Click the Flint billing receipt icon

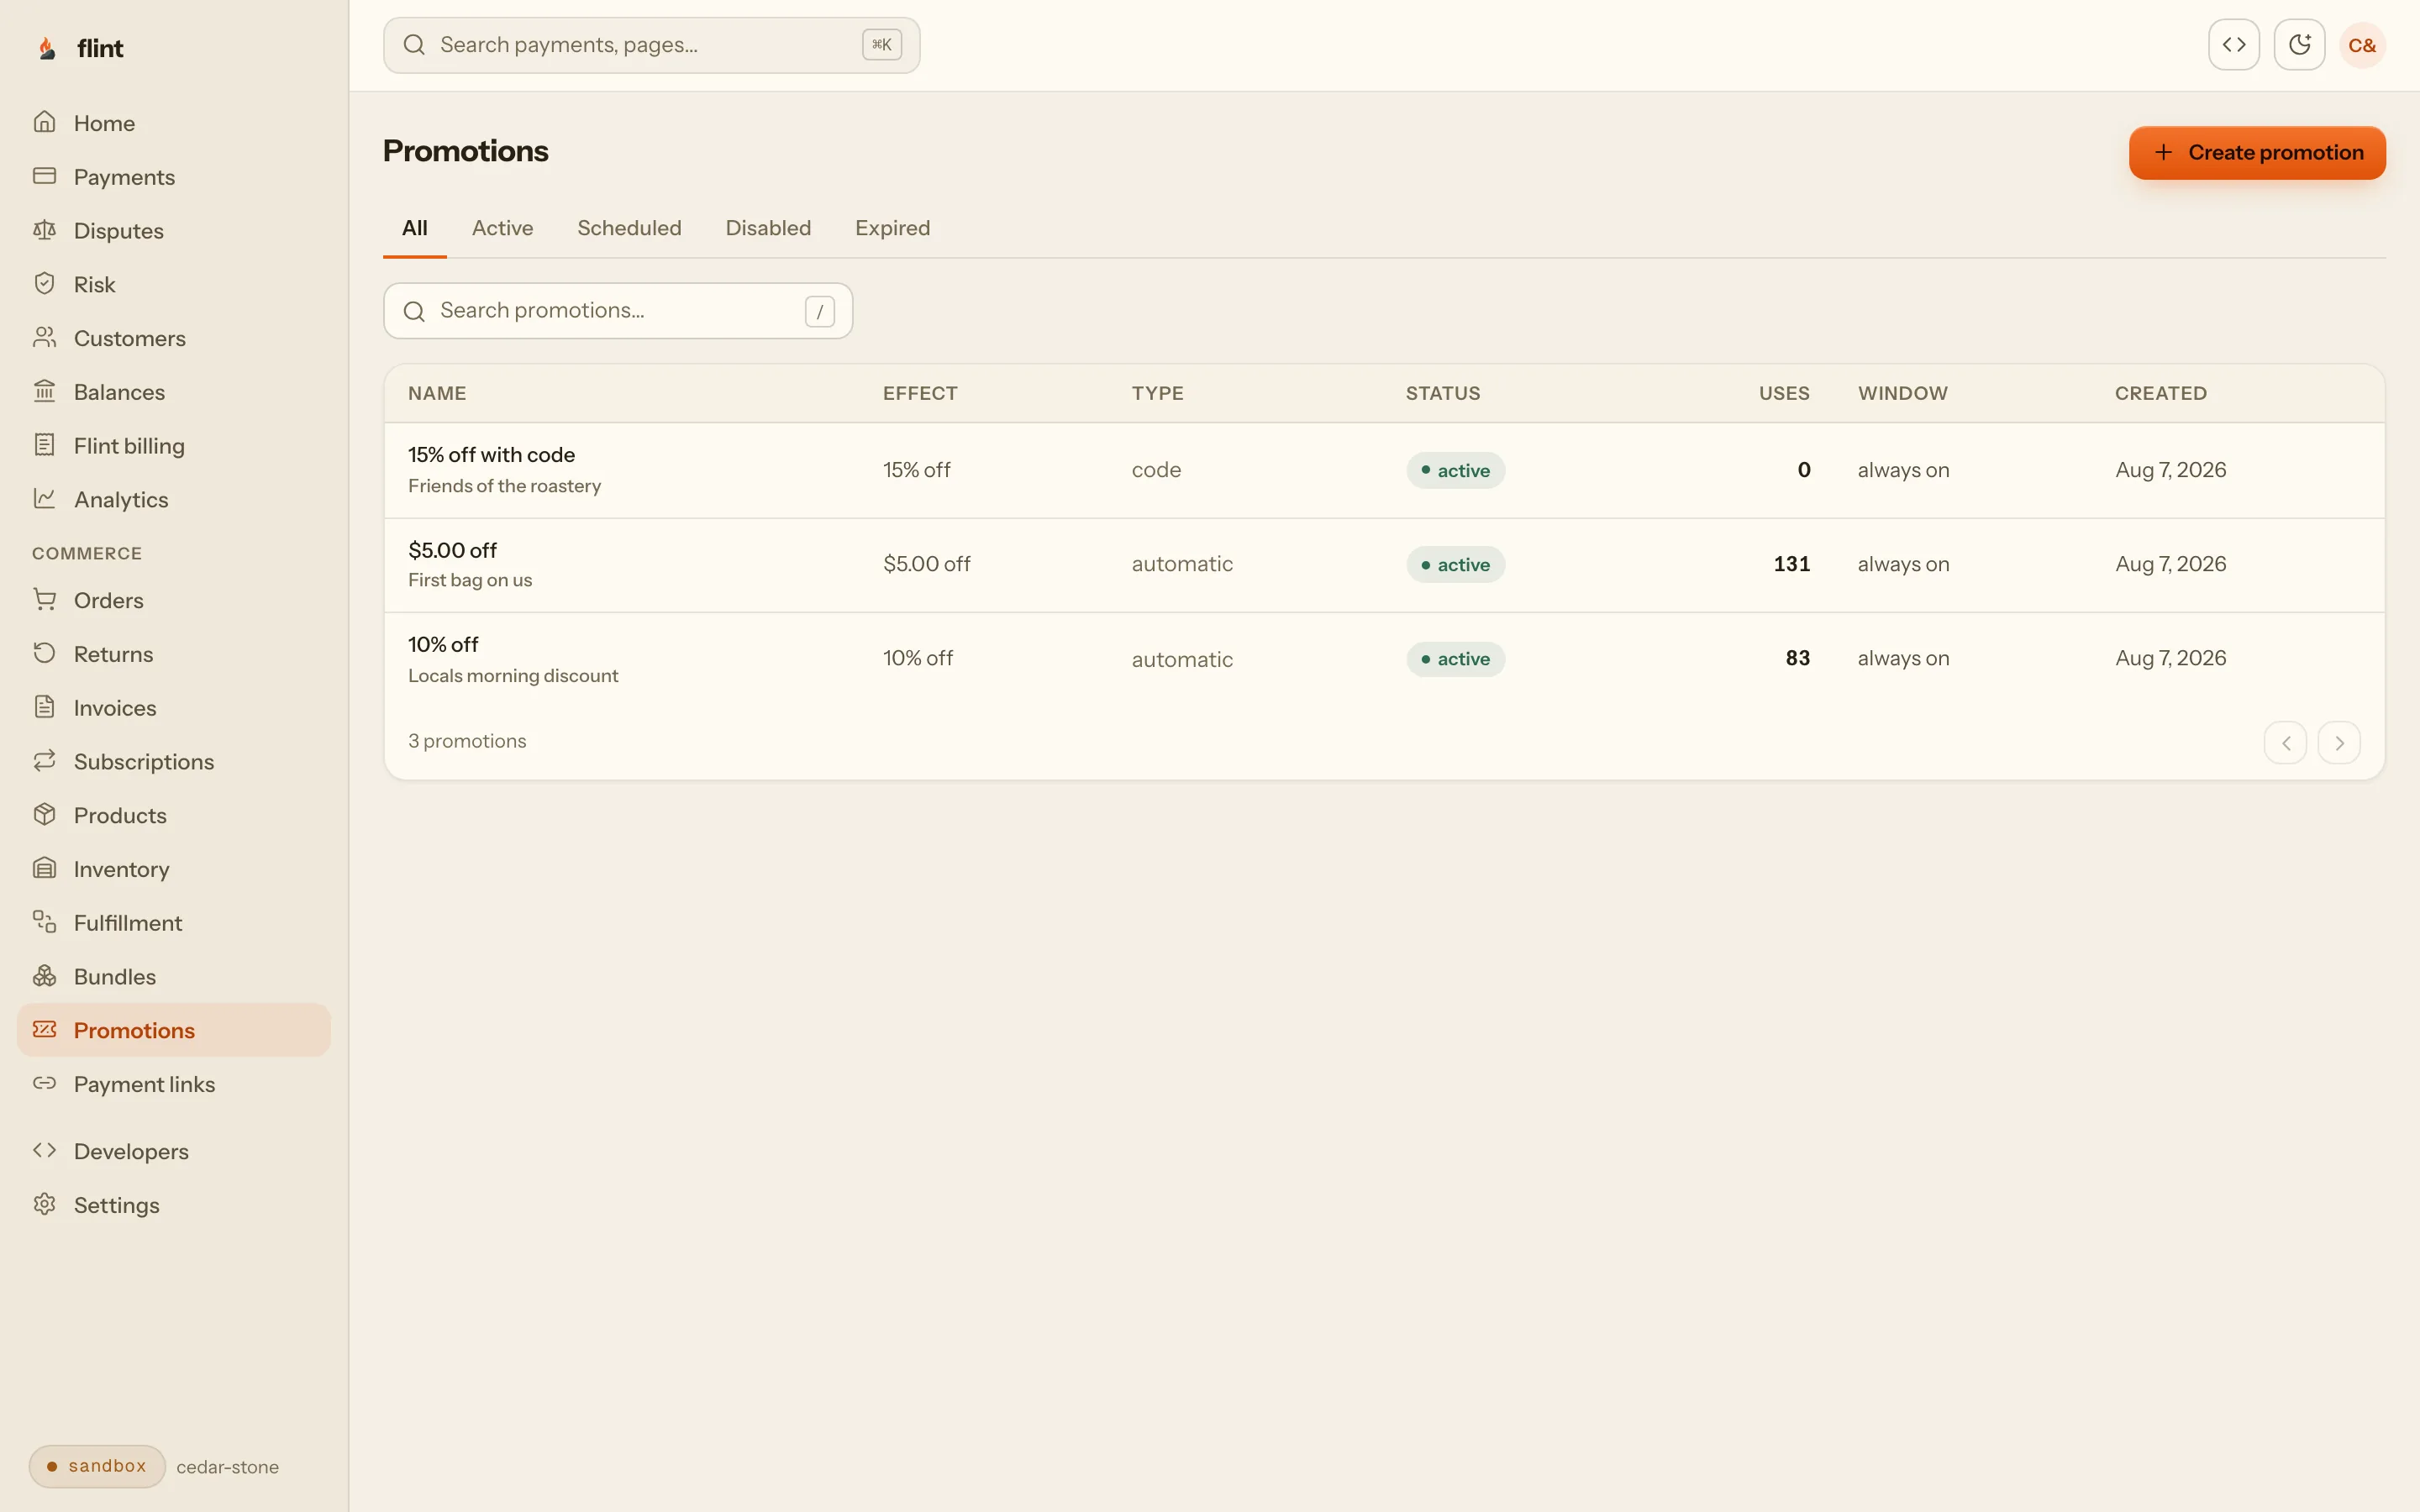tap(44, 445)
